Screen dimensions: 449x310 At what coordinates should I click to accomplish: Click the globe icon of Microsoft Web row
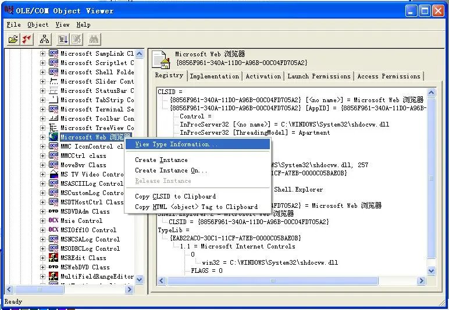(x=54, y=137)
